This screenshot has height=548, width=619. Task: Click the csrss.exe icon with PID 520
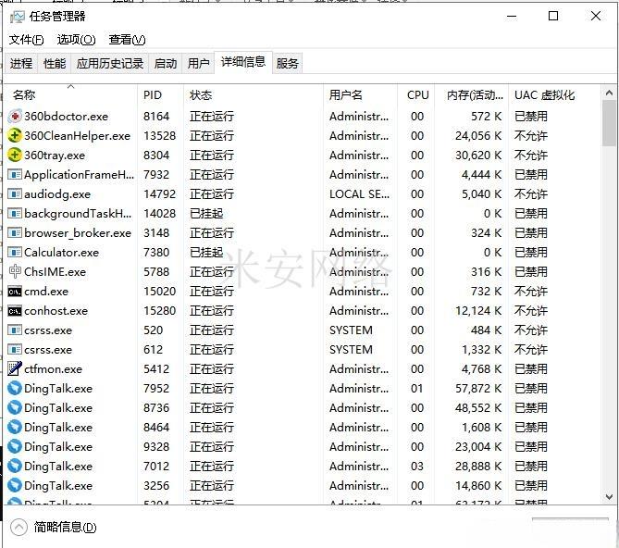click(15, 330)
